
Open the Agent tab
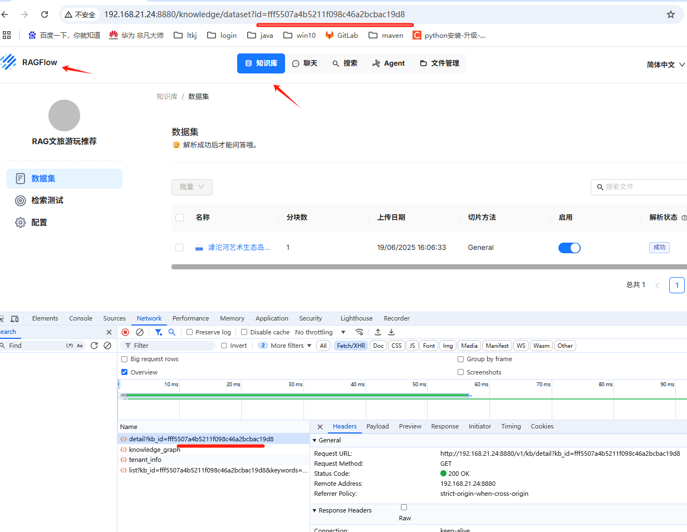(389, 63)
